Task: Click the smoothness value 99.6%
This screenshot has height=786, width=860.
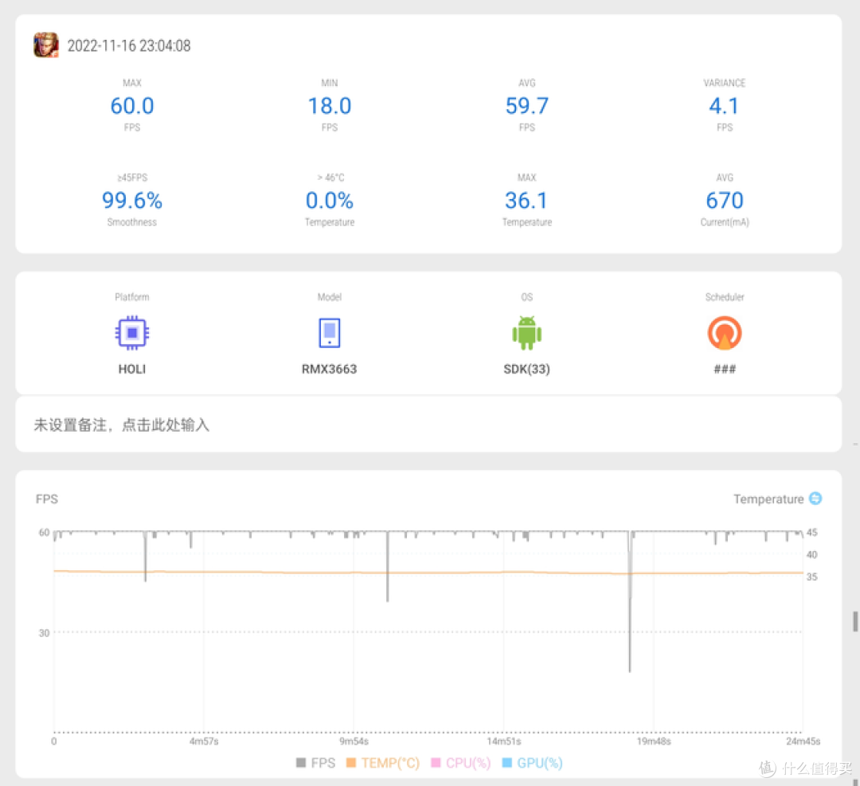Action: (132, 200)
